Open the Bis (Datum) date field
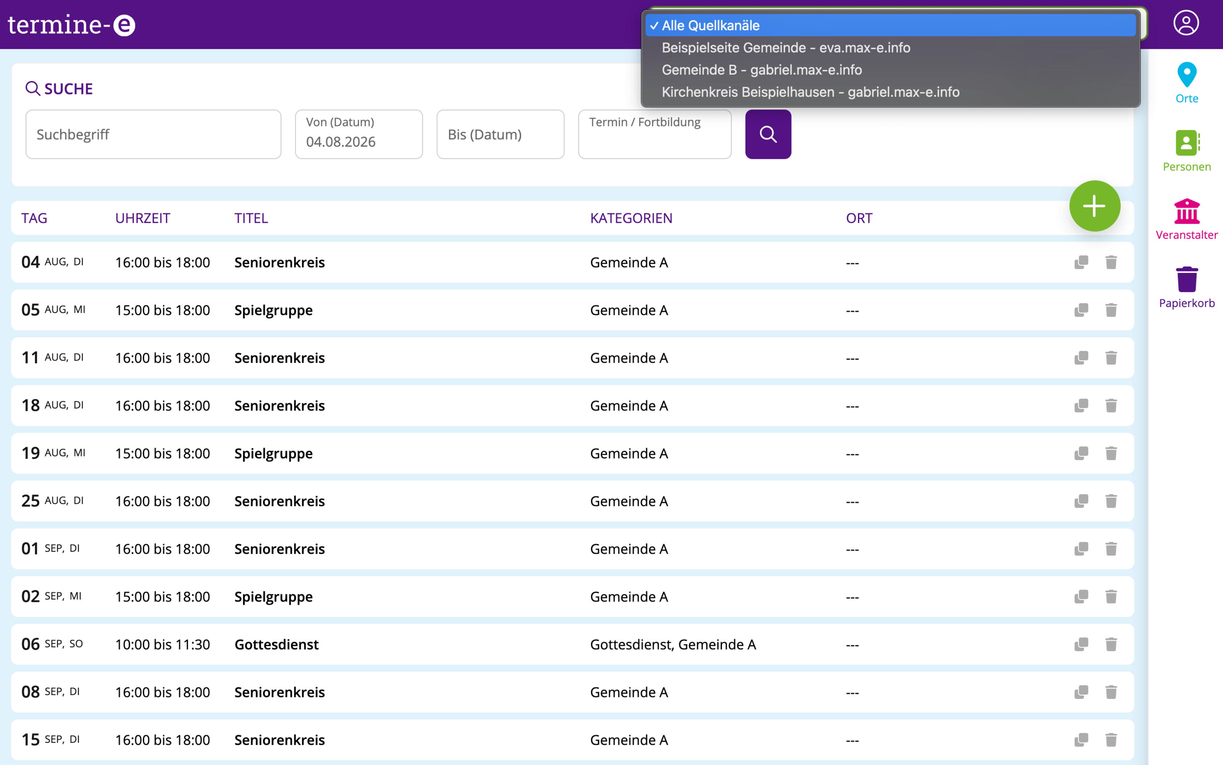This screenshot has height=765, width=1223. click(500, 134)
